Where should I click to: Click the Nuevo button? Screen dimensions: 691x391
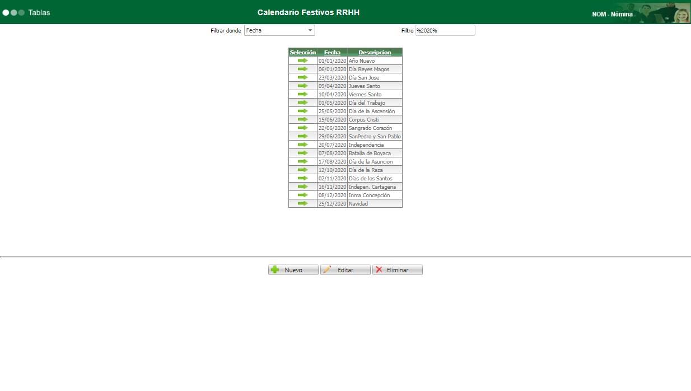pyautogui.click(x=293, y=270)
